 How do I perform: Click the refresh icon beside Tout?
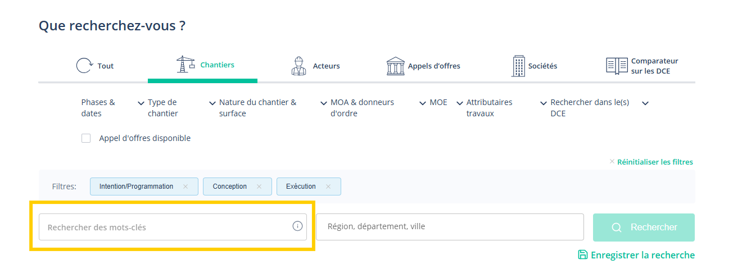click(84, 66)
